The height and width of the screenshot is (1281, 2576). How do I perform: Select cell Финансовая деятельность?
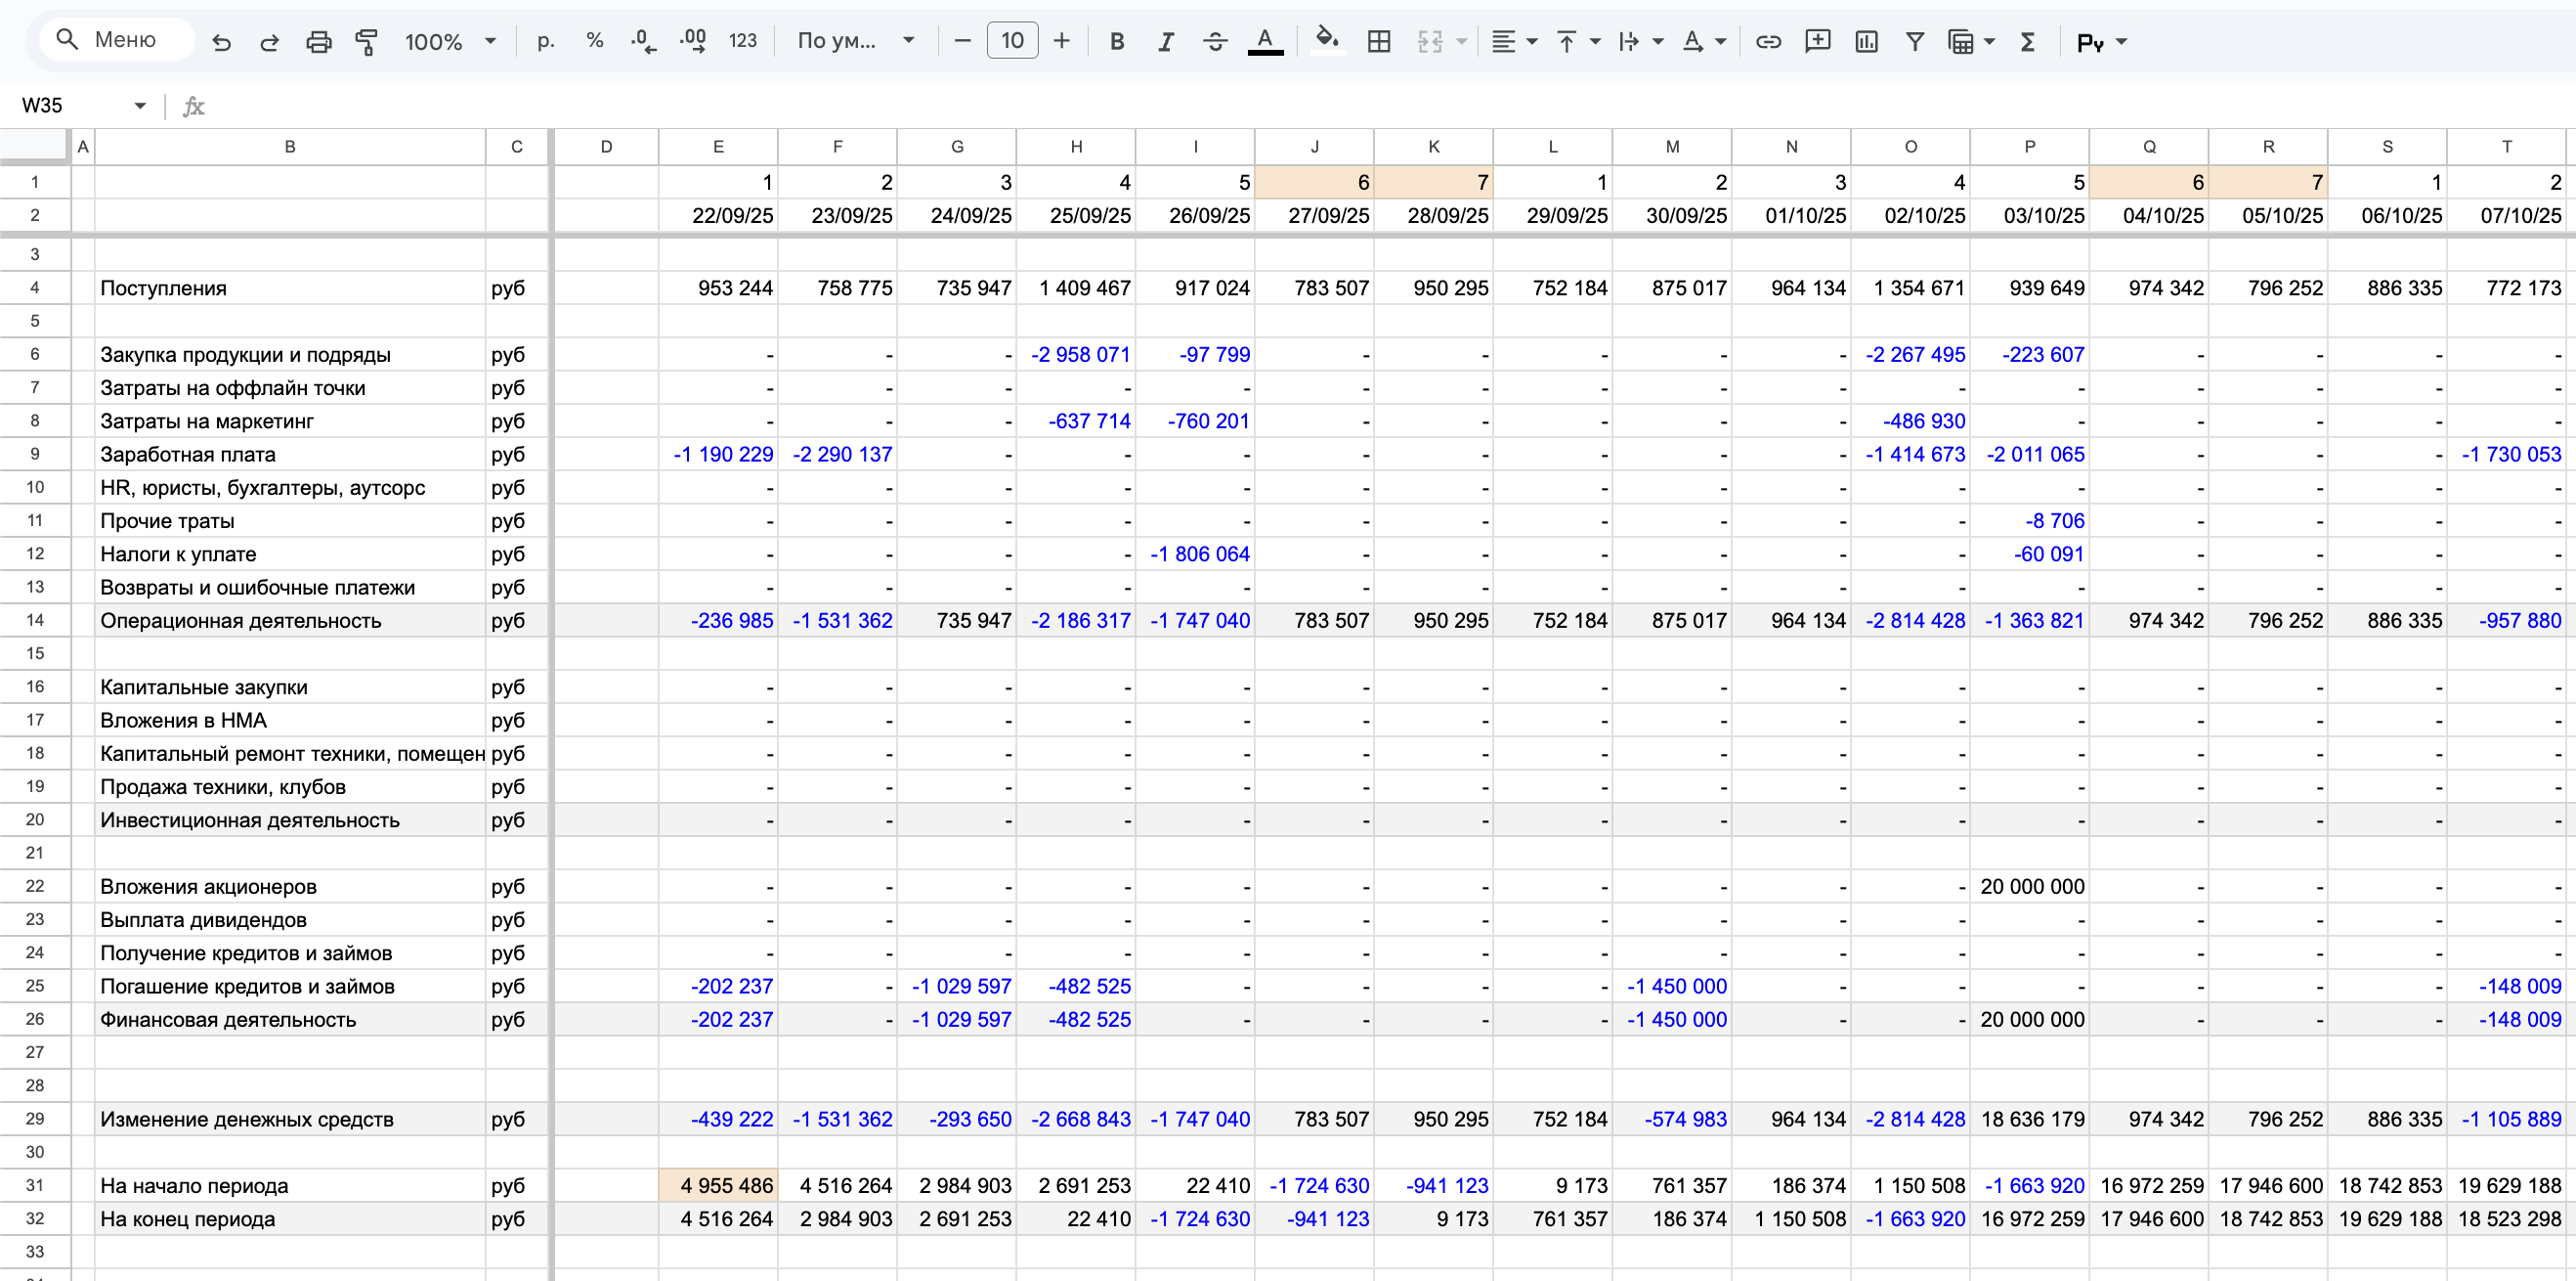pyautogui.click(x=290, y=1020)
